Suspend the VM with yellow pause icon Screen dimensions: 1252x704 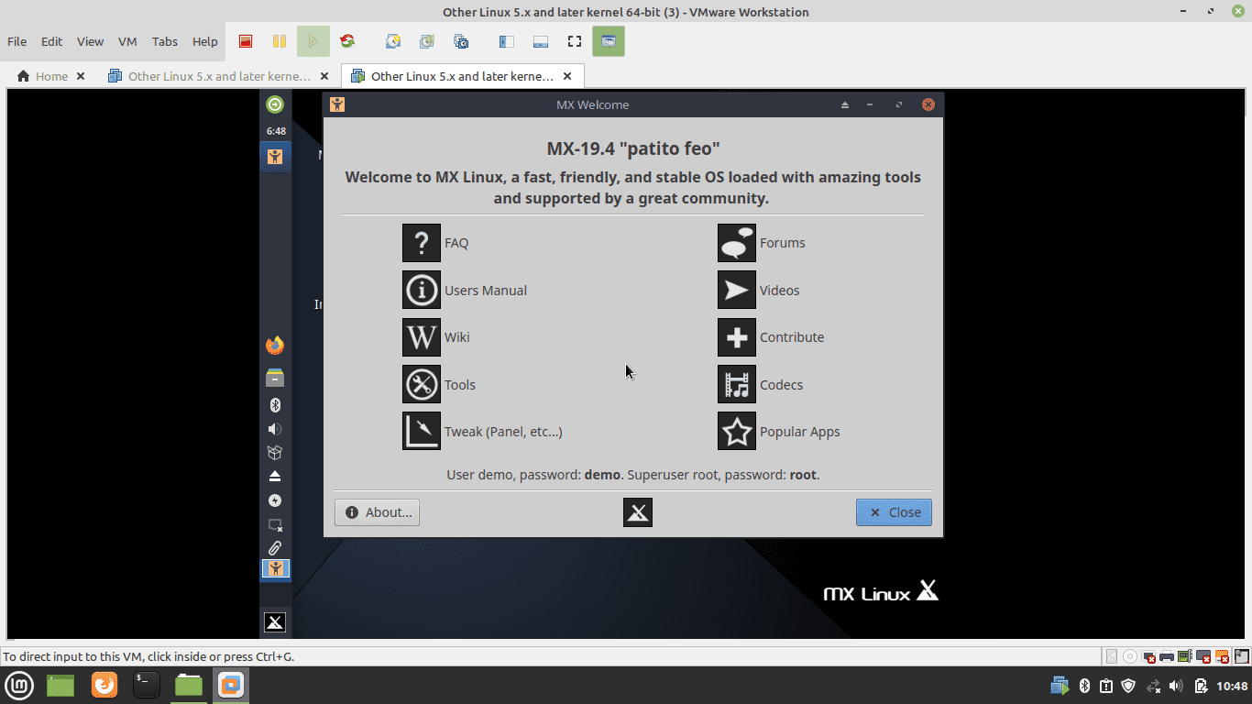pyautogui.click(x=280, y=41)
